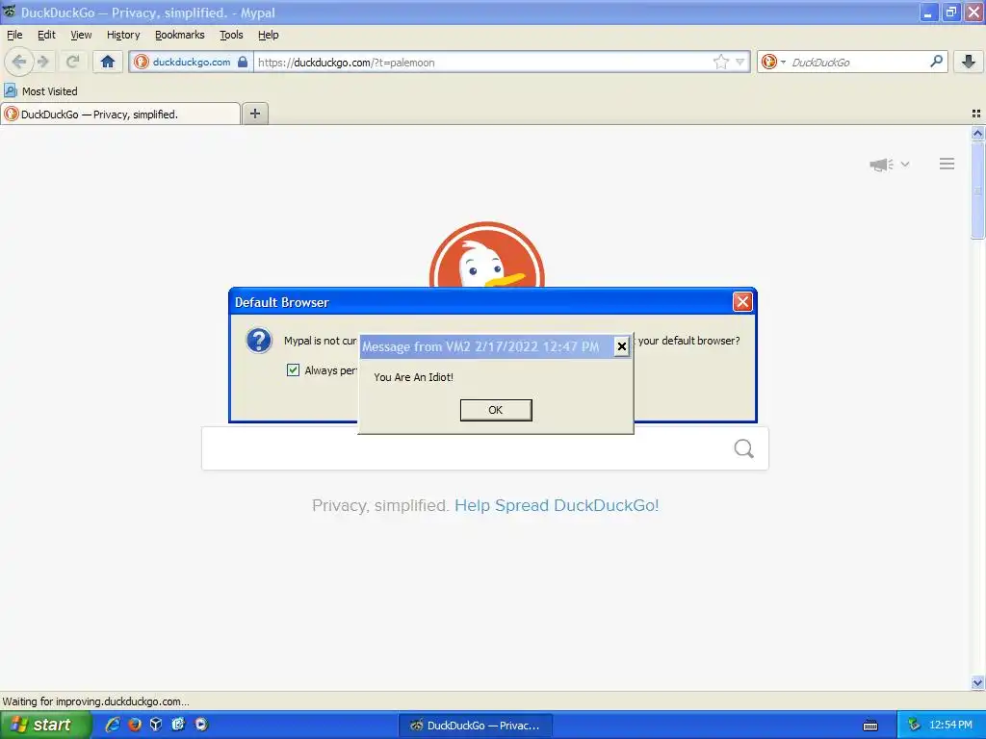Open the Most Visited bookmarks folder

[41, 91]
